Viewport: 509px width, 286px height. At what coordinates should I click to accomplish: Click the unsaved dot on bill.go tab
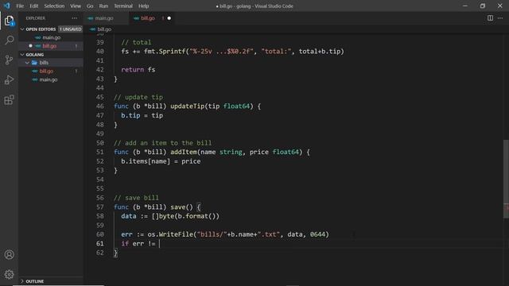[x=169, y=18]
